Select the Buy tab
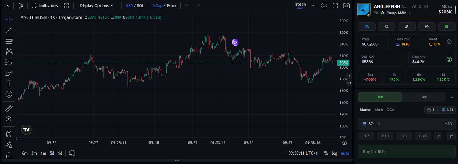Screen dimensions: 458x164 click(x=380, y=97)
